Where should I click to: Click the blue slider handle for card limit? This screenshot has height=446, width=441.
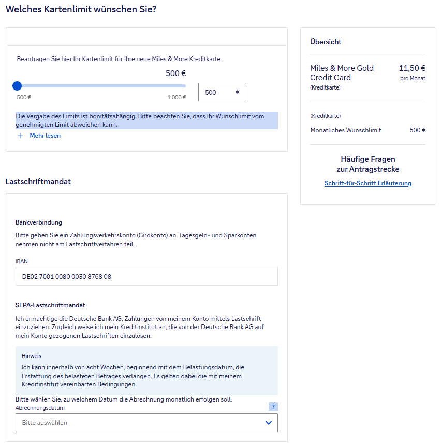point(17,86)
